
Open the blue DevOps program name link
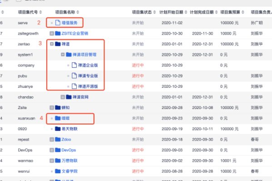69,150
